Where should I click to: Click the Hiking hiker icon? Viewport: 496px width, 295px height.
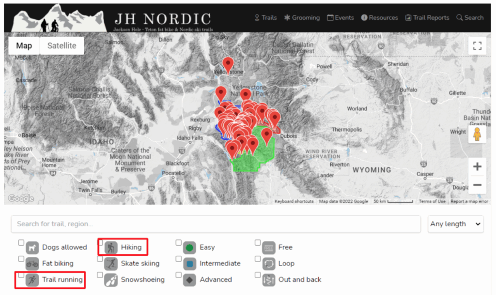click(x=111, y=248)
